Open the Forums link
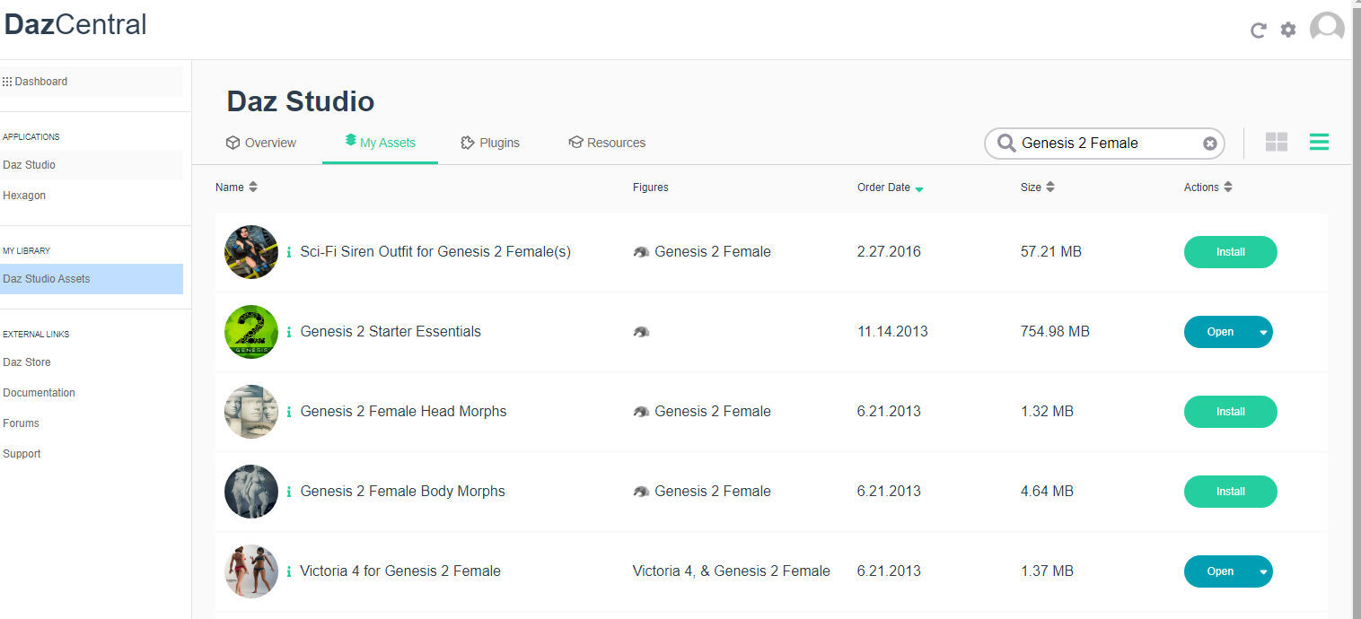This screenshot has height=619, width=1361. point(22,423)
